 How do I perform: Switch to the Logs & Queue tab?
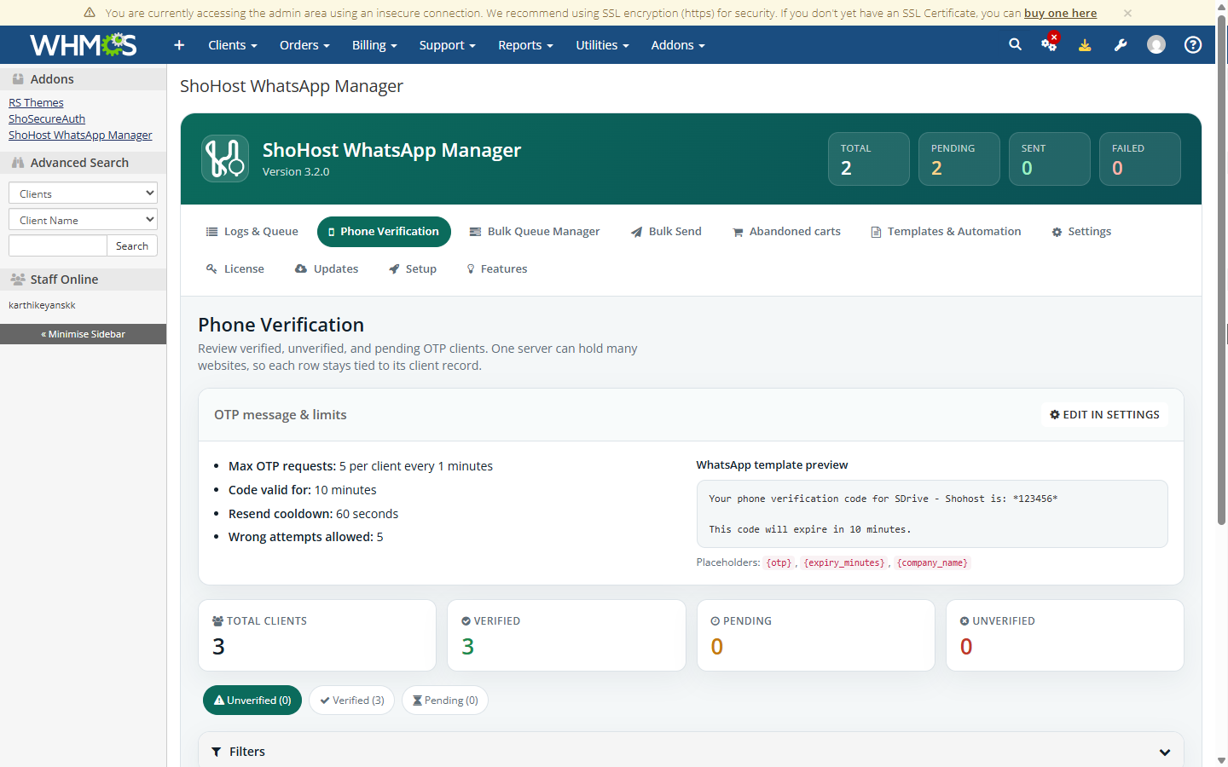(x=252, y=232)
